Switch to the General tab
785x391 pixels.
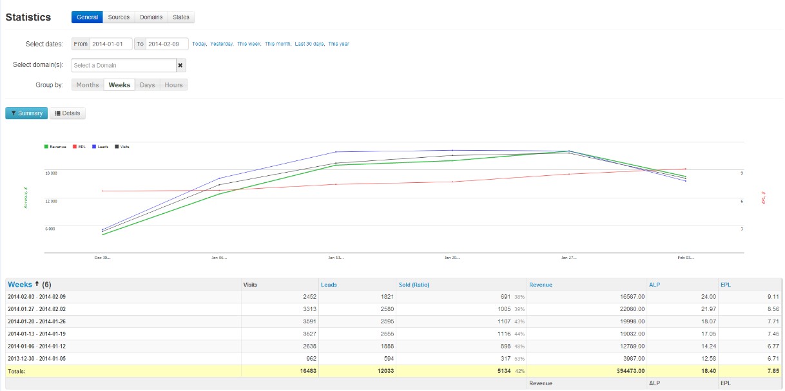(x=87, y=17)
